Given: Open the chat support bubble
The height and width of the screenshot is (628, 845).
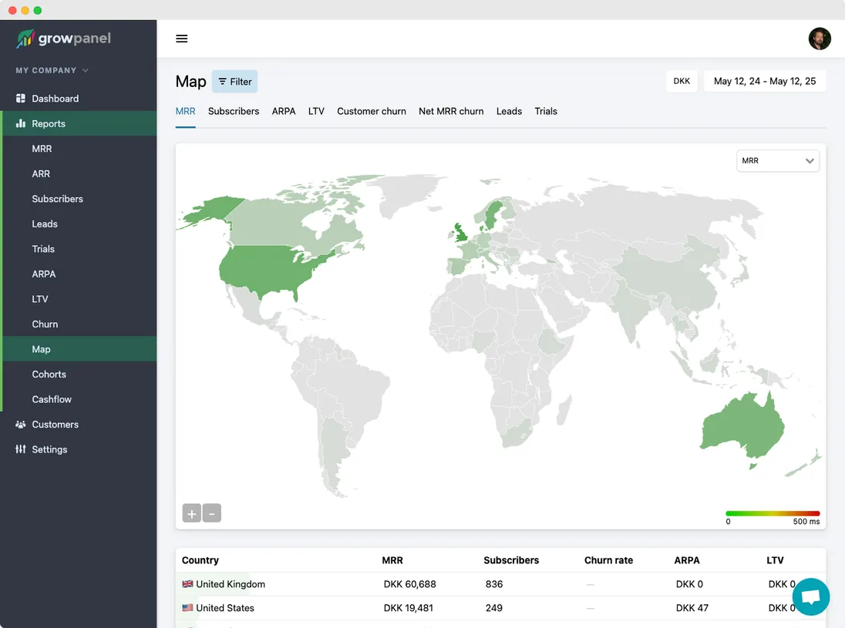Looking at the screenshot, I should pyautogui.click(x=810, y=597).
